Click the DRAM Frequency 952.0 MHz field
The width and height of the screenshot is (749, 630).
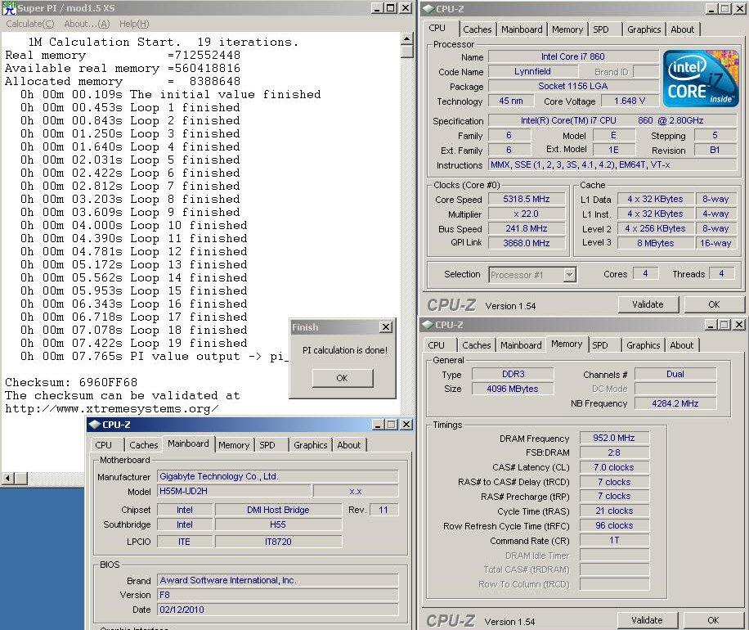[614, 438]
